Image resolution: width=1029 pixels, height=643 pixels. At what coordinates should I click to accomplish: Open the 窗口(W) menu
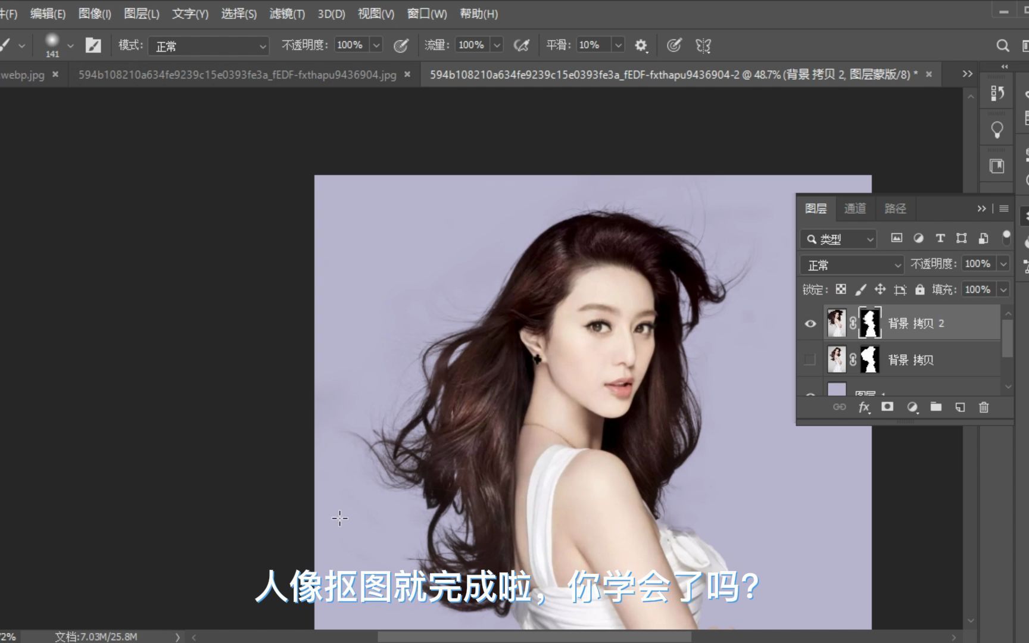(427, 14)
